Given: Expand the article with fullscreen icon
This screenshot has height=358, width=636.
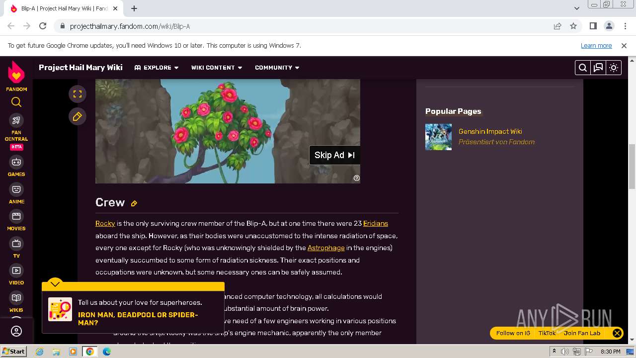Looking at the screenshot, I should click(77, 94).
